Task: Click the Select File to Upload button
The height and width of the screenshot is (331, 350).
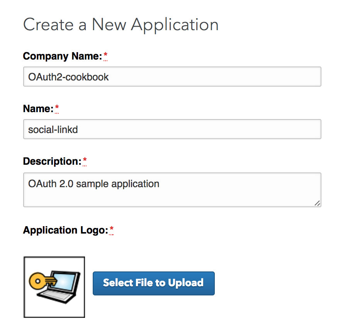Action: pyautogui.click(x=154, y=283)
